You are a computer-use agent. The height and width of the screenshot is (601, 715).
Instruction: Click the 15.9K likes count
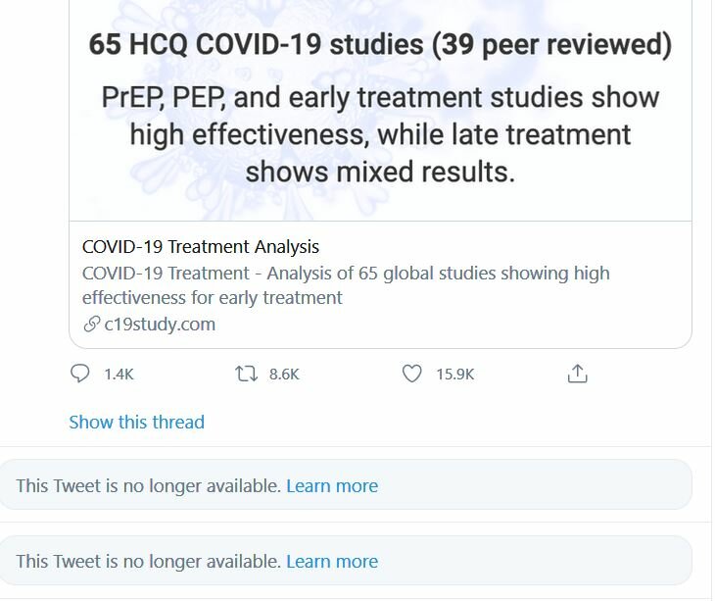coord(455,375)
